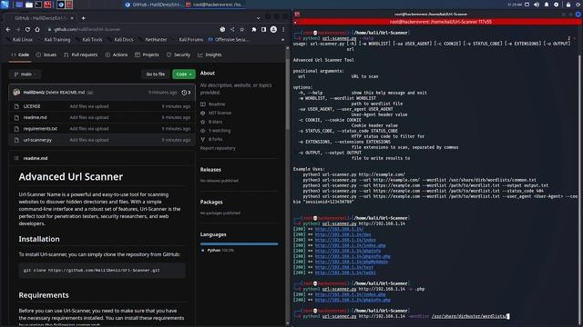The width and height of the screenshot is (583, 327).
Task: Open the MIT license link in About
Action: pos(216,113)
